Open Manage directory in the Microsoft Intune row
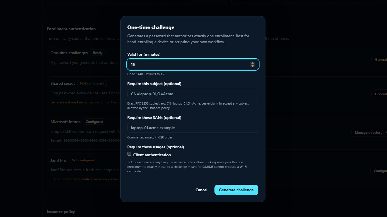This screenshot has height=217, width=387. pyautogui.click(x=369, y=133)
